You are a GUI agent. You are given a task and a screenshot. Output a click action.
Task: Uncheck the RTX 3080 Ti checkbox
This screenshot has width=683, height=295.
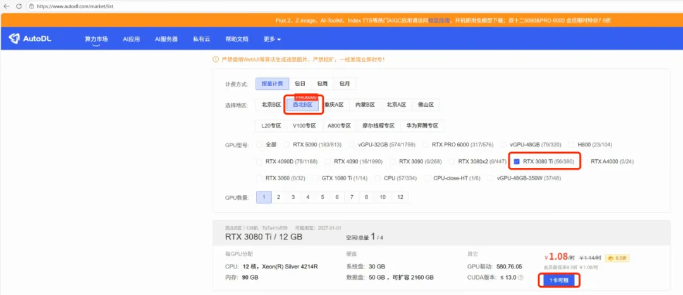click(517, 162)
